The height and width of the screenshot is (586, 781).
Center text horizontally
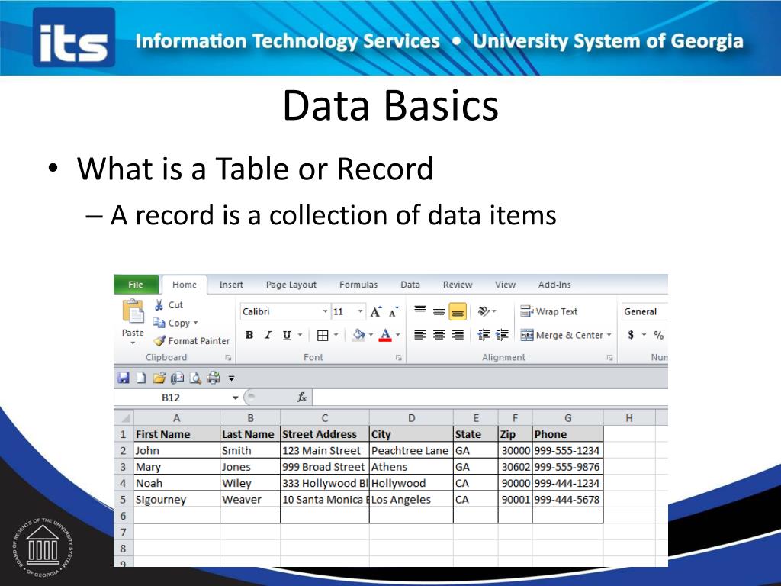click(x=439, y=335)
